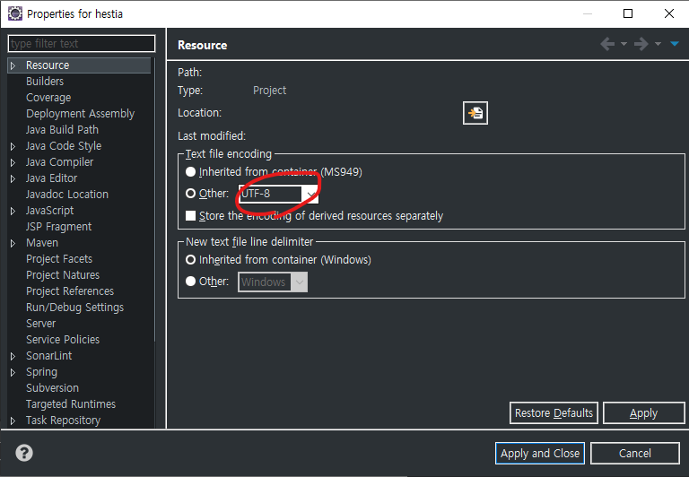Open the forward history dropdown arrow
Viewport: 689px width, 477px height.
[658, 44]
